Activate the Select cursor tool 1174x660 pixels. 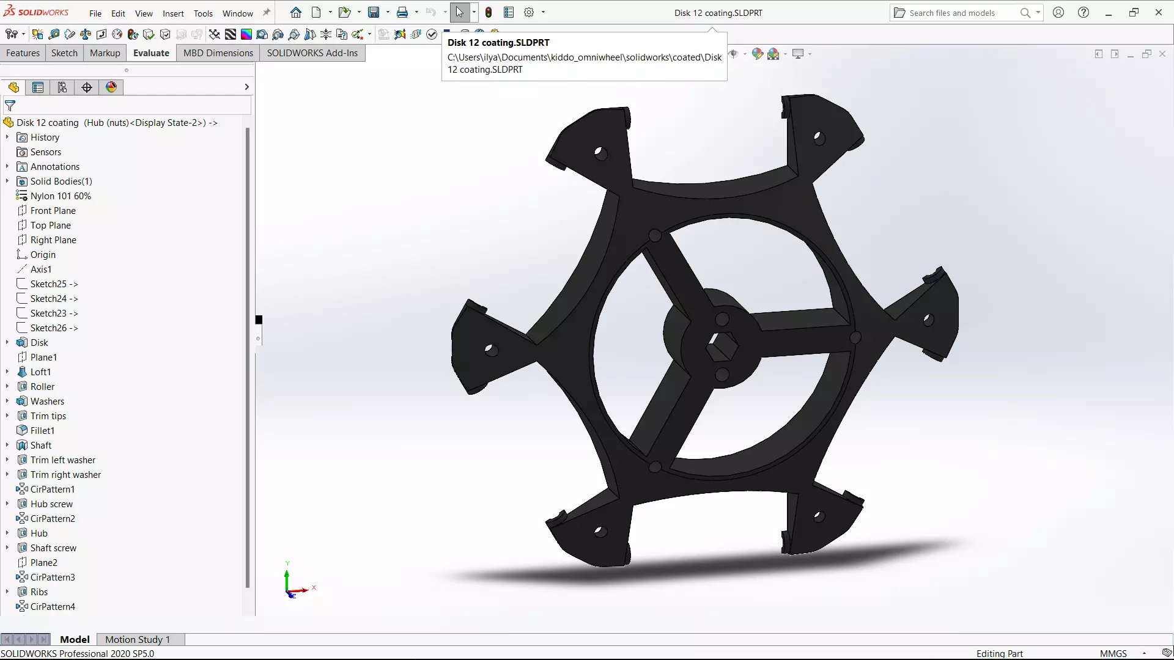460,12
